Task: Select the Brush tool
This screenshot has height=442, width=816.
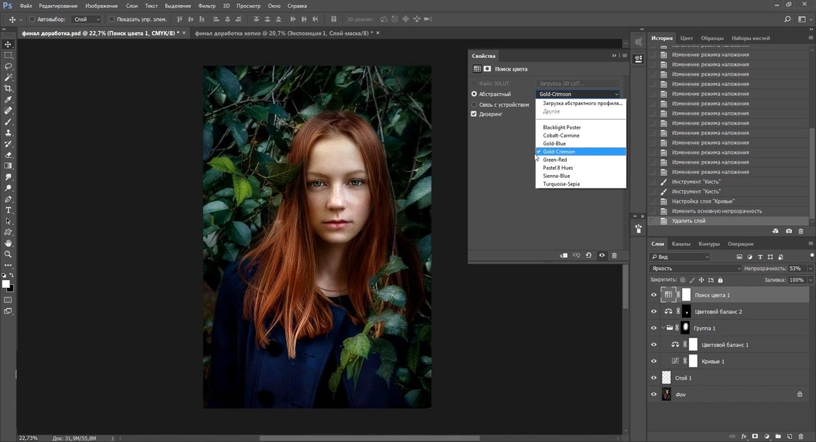Action: [x=8, y=122]
